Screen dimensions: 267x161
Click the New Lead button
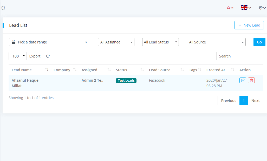[249, 25]
